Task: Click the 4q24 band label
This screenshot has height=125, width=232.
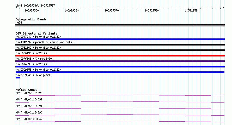Action: click(x=19, y=22)
